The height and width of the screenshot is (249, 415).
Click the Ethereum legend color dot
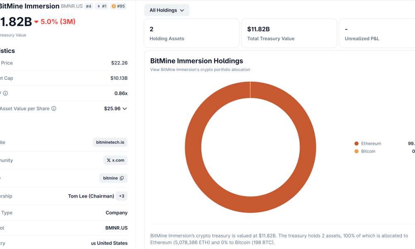point(356,144)
